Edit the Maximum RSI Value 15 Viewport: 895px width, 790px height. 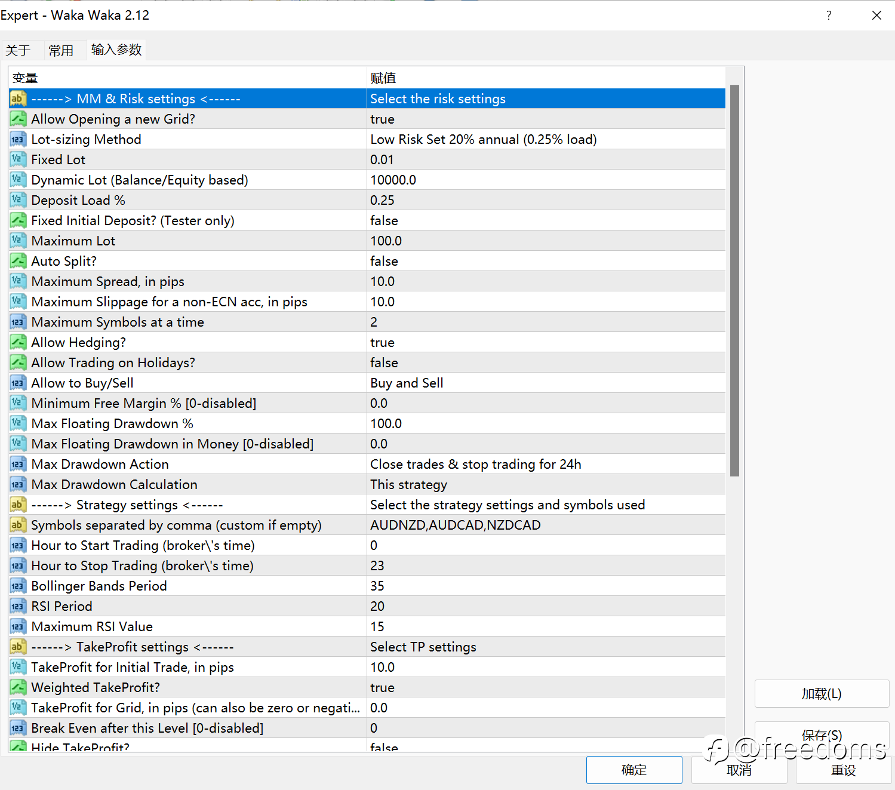pyautogui.click(x=546, y=626)
